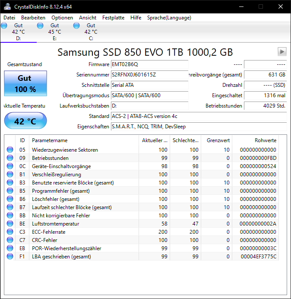
Task: Click the Aktueller column header
Action: point(155,140)
